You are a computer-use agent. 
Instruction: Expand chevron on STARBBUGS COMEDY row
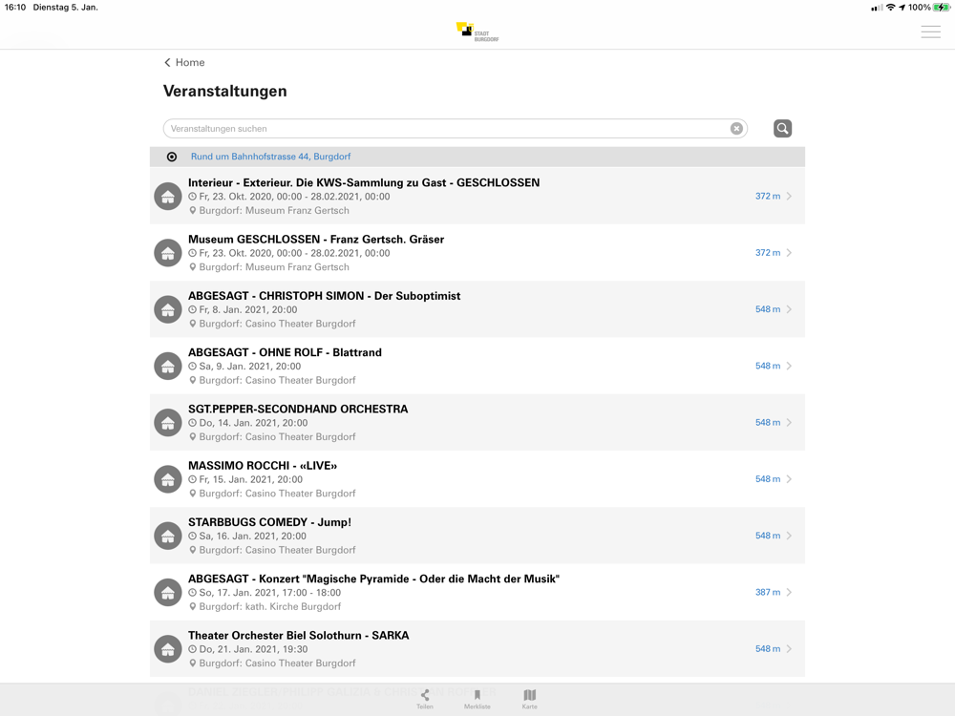(x=790, y=536)
